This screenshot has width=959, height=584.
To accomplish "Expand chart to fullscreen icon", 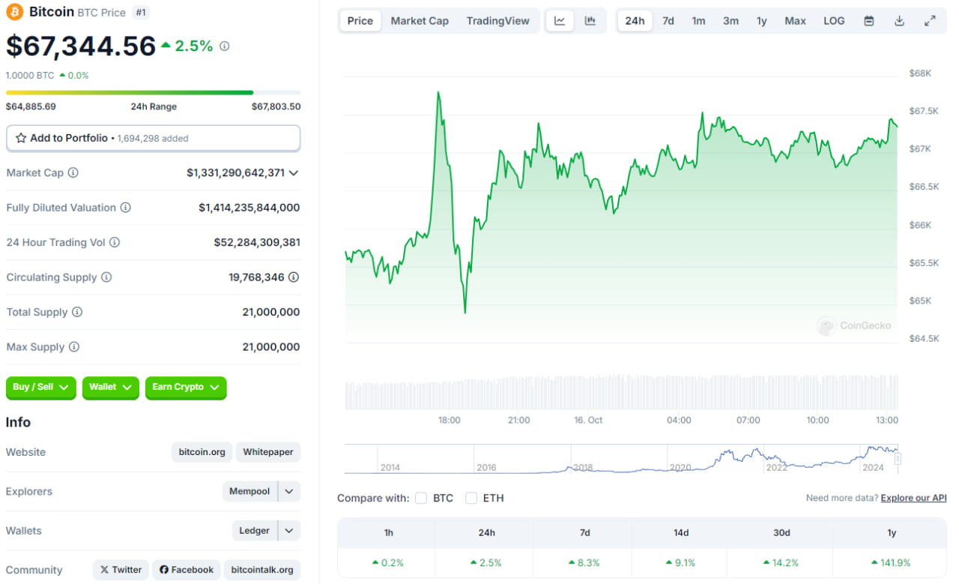I will tap(930, 21).
